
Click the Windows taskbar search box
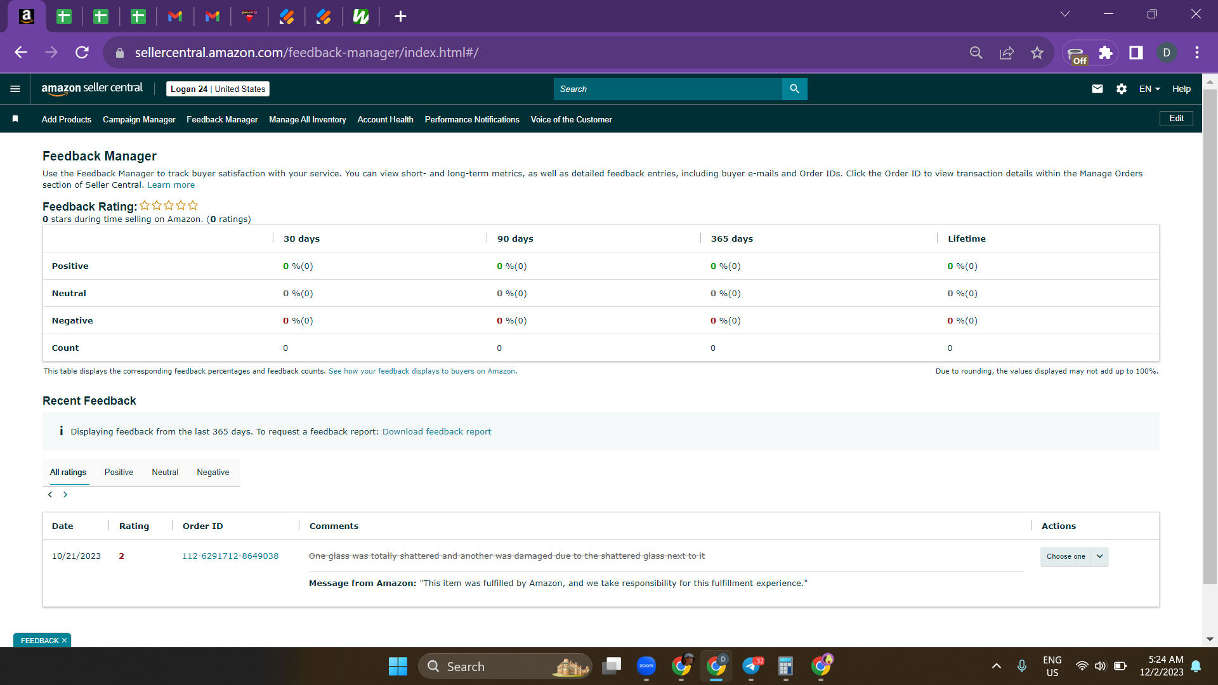[505, 666]
